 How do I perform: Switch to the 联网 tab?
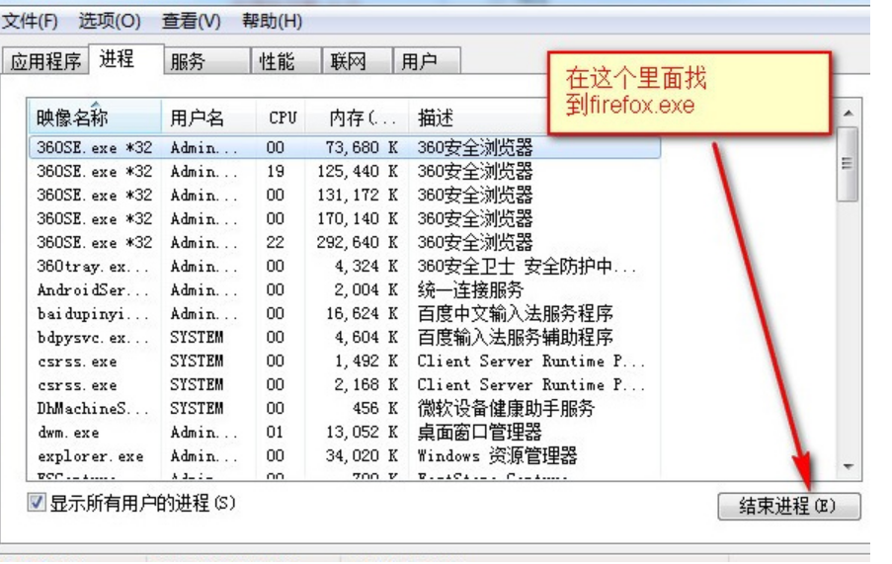348,62
